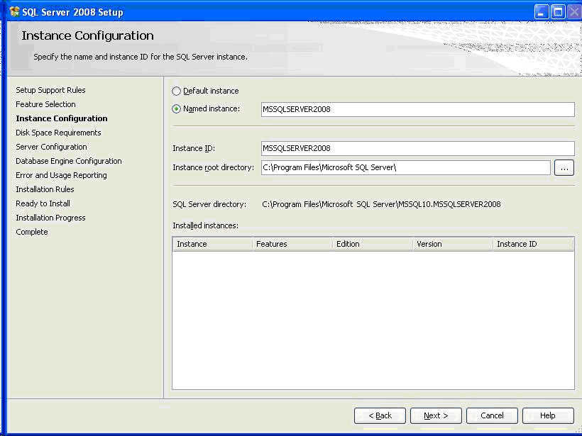Select Feature Selection step in sidebar
The width and height of the screenshot is (582, 436).
(x=45, y=104)
